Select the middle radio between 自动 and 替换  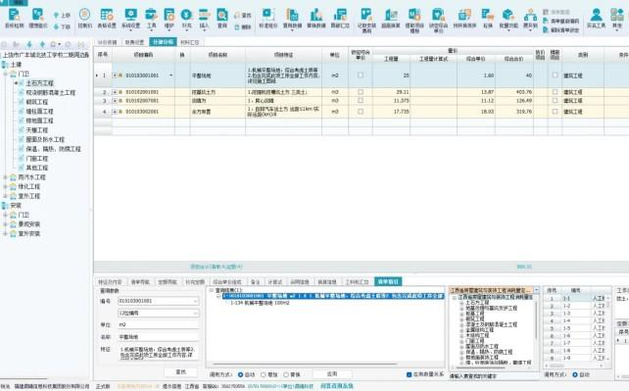tap(264, 374)
